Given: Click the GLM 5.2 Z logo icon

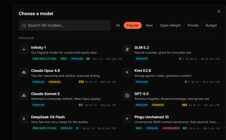Looking at the screenshot, I should (x=127, y=49).
